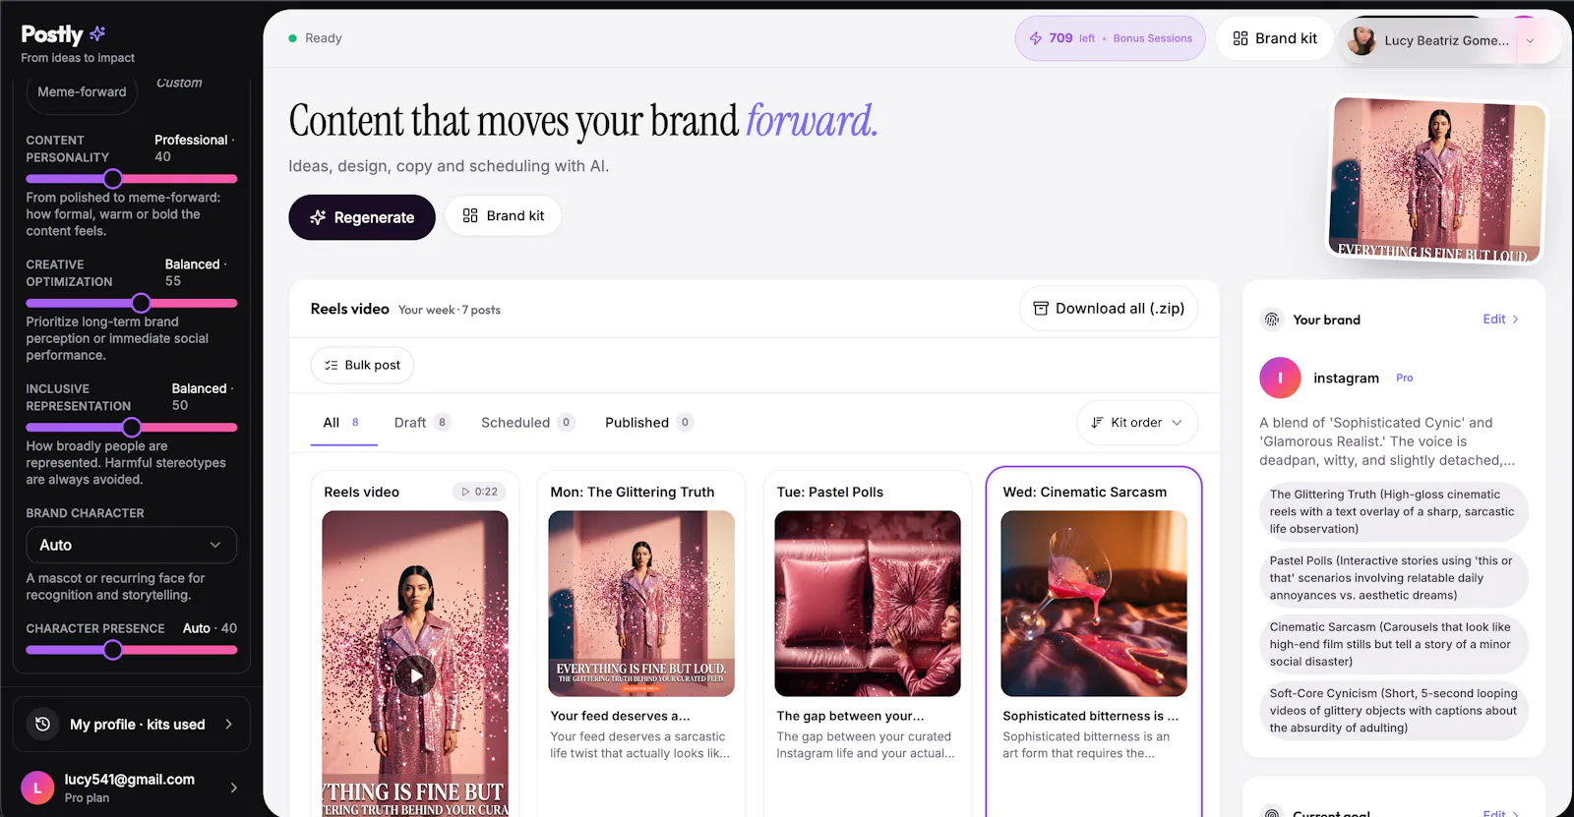Image resolution: width=1574 pixels, height=817 pixels.
Task: Adjust the Character Presence slider handle
Action: (113, 650)
